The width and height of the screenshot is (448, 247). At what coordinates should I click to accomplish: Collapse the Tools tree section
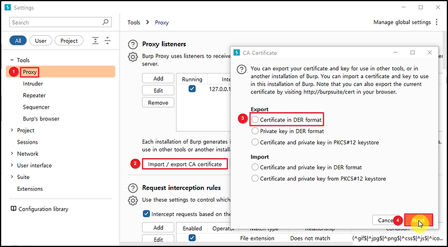(12, 60)
